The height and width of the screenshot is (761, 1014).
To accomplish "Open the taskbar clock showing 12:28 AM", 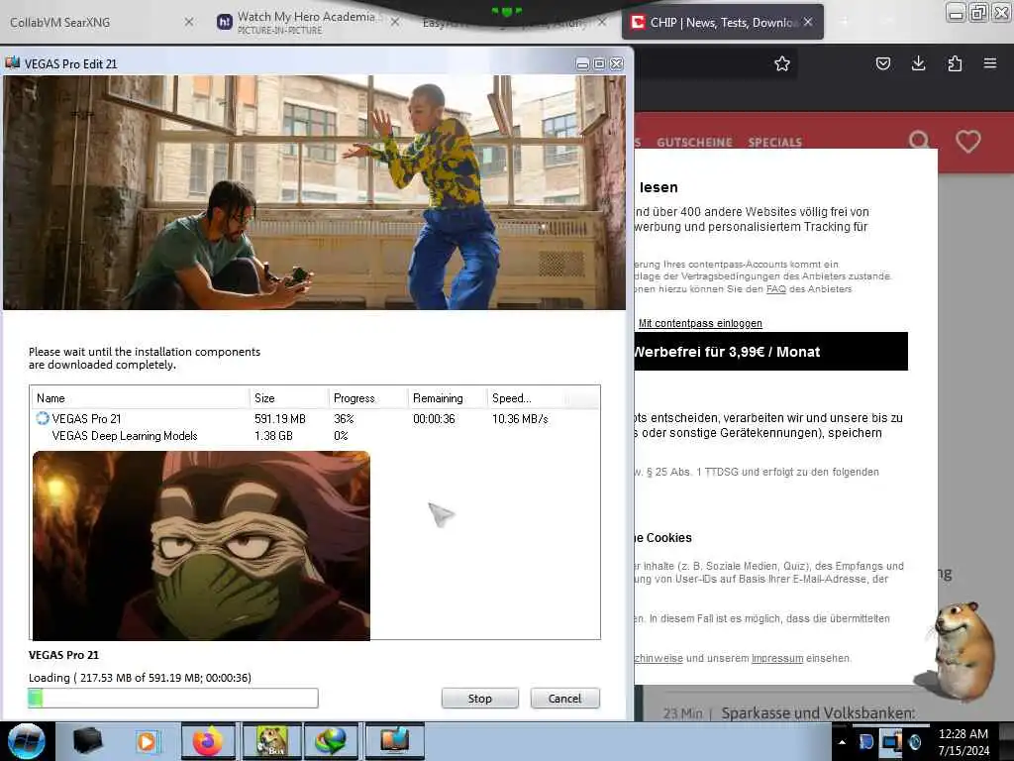I will 963,742.
